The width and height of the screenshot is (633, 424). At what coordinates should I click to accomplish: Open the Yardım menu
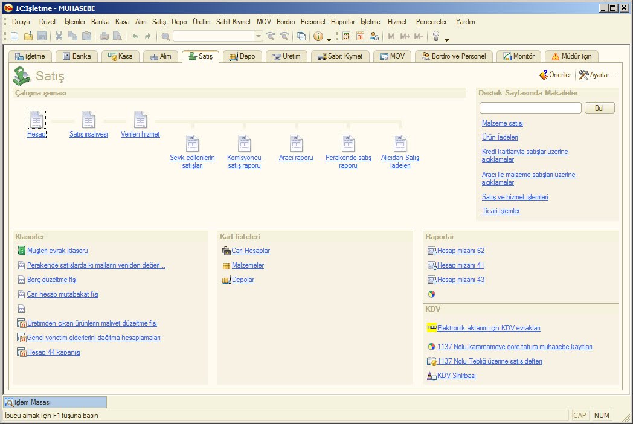pos(466,22)
